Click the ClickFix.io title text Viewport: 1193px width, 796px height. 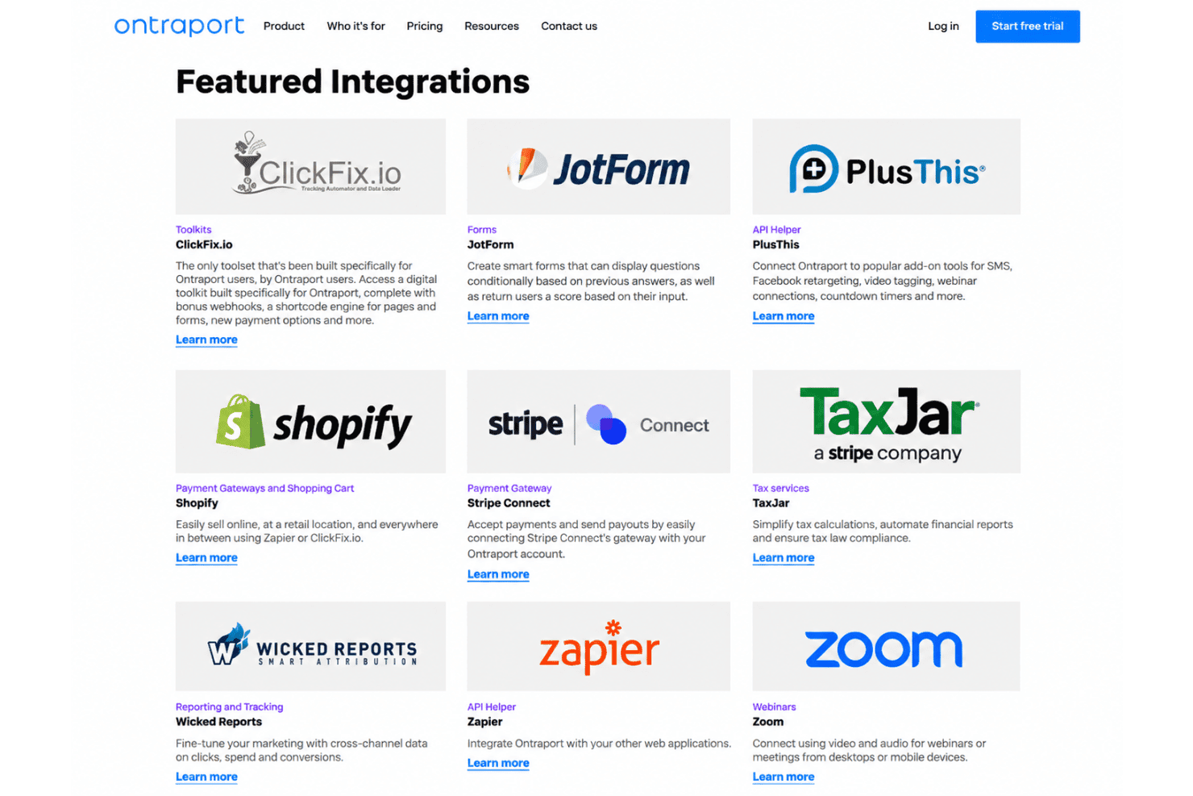(204, 244)
